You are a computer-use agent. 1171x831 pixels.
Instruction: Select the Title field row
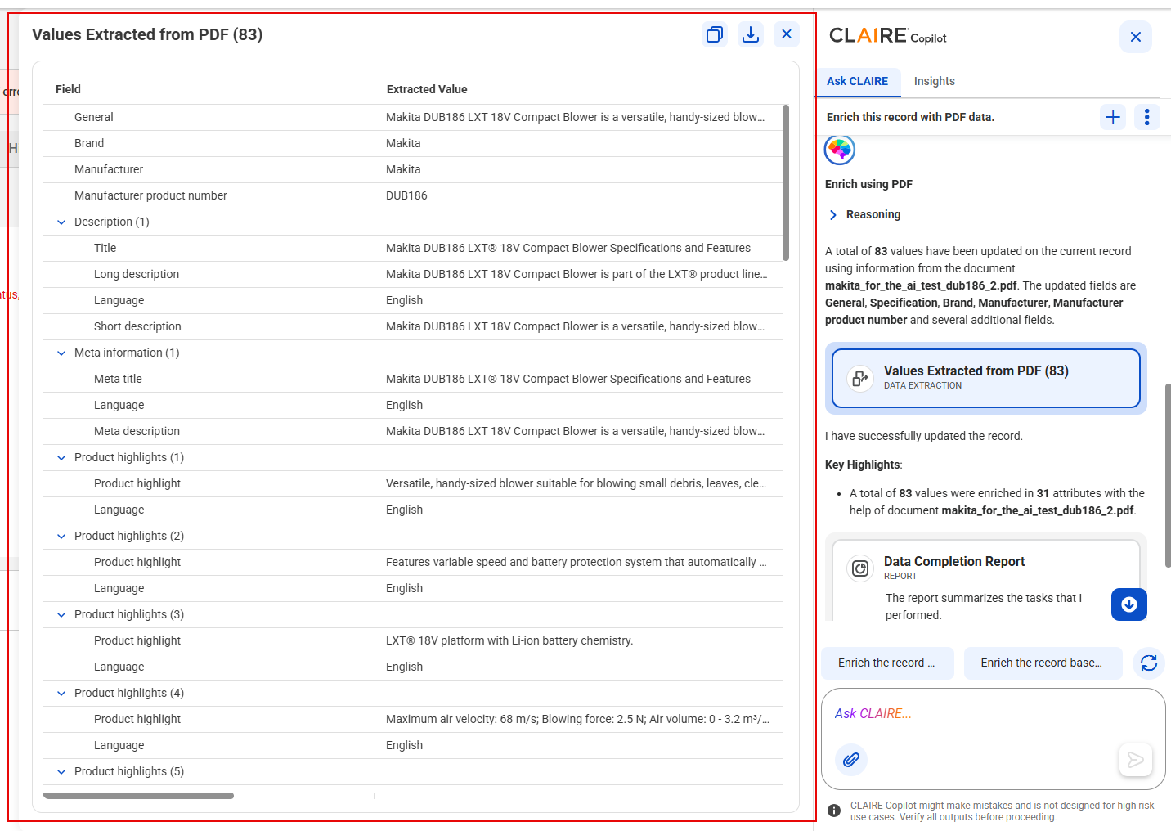[x=412, y=248]
